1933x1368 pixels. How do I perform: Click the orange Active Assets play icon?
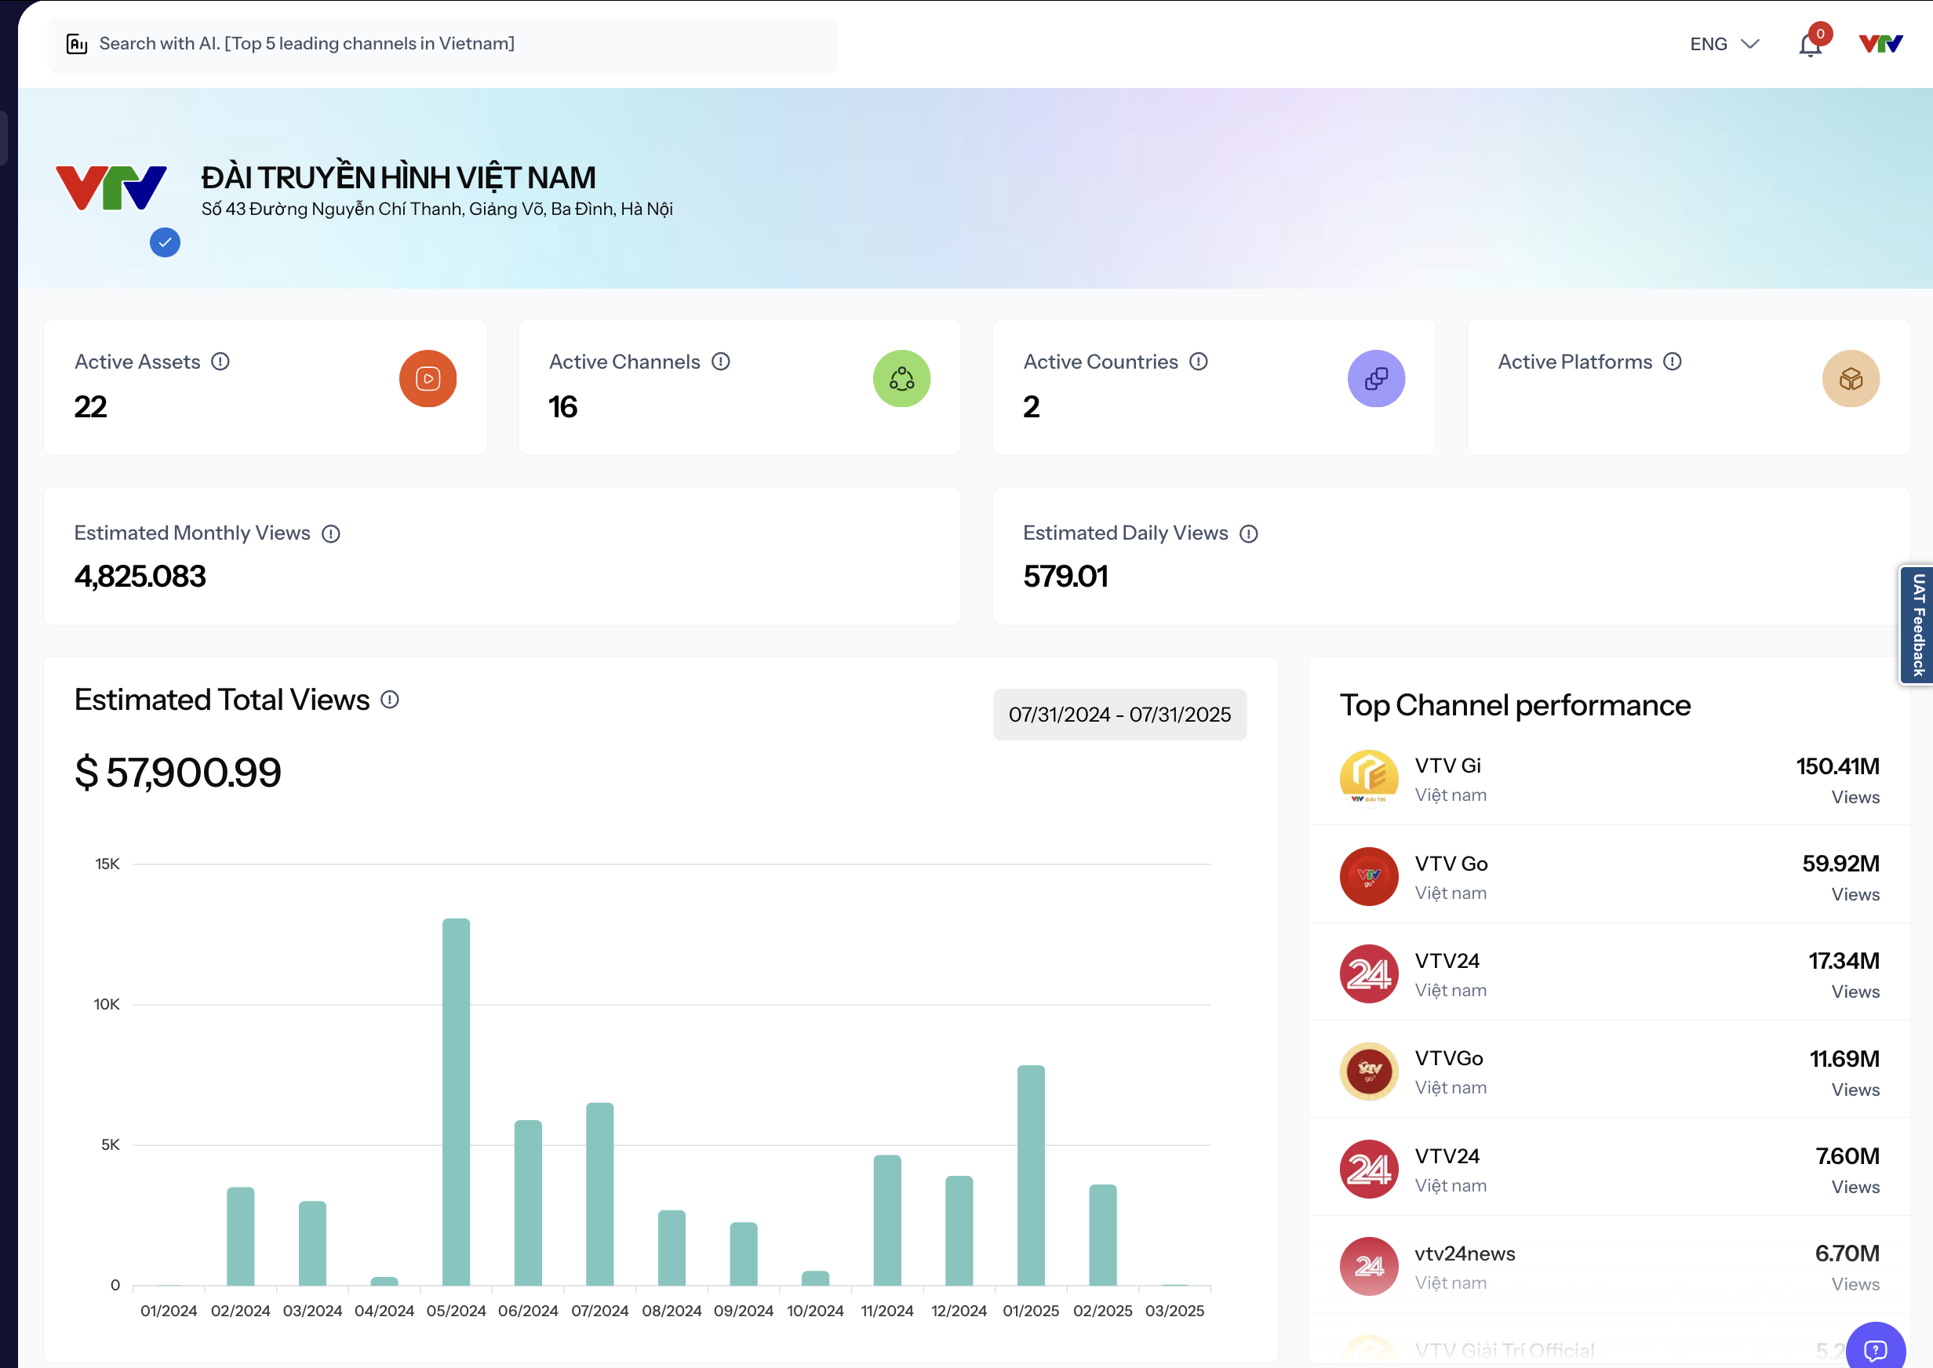428,378
